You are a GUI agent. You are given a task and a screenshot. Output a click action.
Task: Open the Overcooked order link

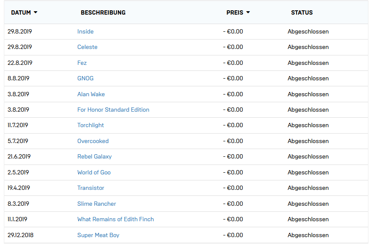pos(93,141)
